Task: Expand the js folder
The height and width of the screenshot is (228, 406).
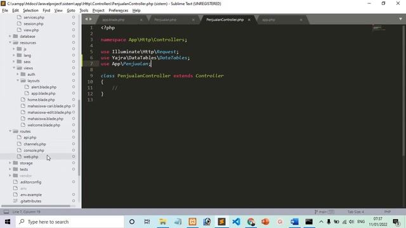Action: (x=14, y=49)
